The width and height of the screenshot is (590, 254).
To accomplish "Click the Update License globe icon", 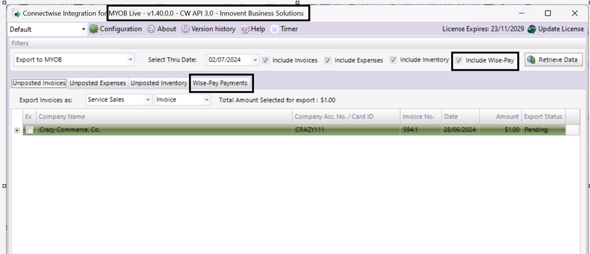I will point(532,29).
